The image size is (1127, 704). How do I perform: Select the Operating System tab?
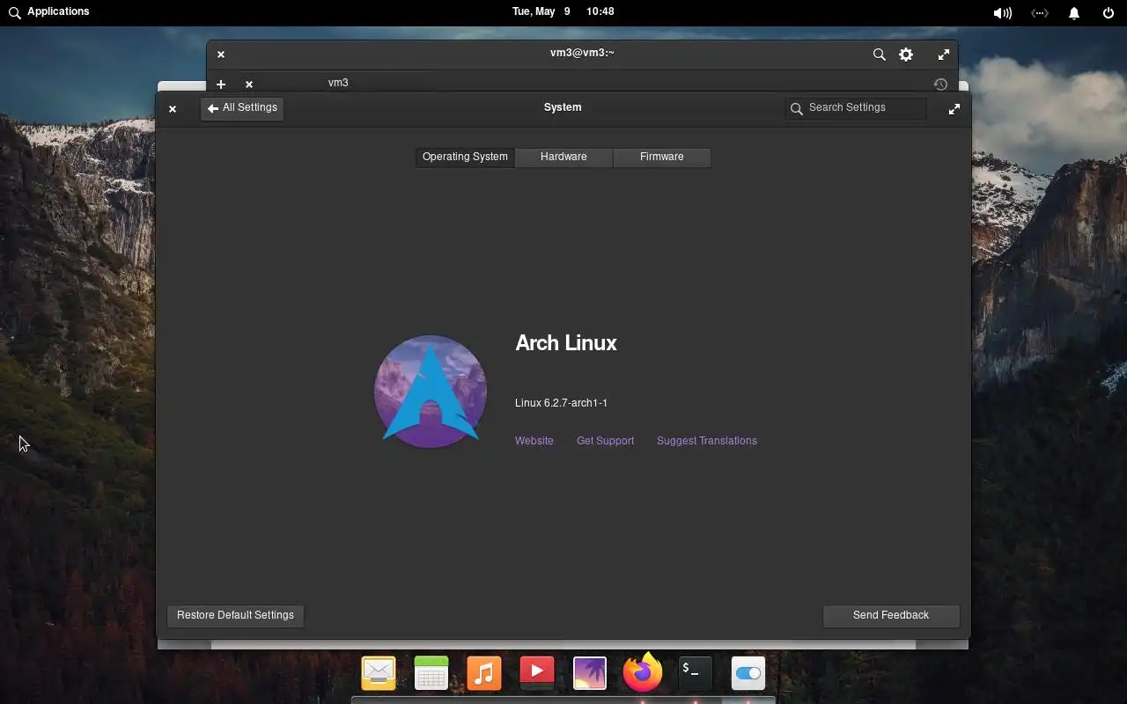pyautogui.click(x=465, y=157)
